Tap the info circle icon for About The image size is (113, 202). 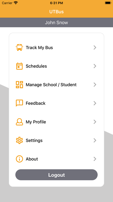pos(19,159)
